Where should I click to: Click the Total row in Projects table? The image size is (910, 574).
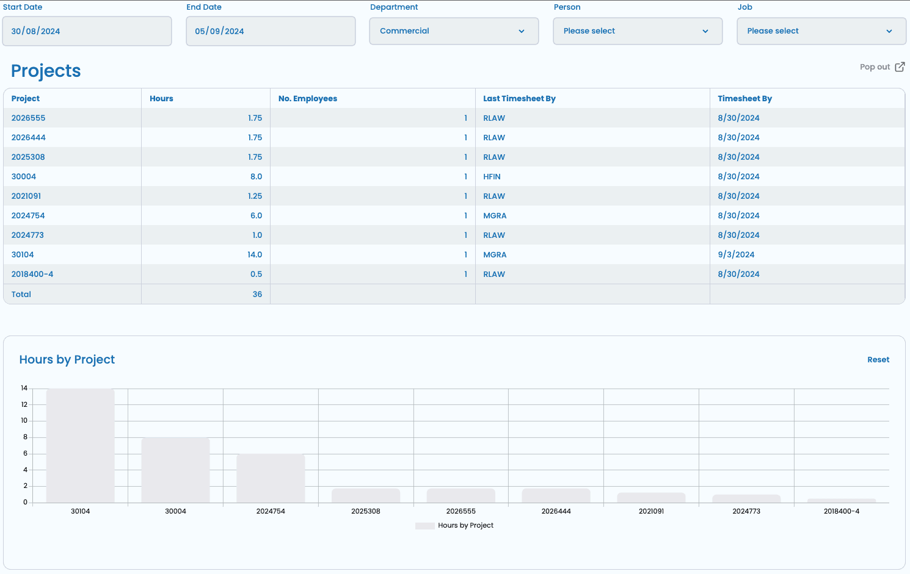(21, 294)
